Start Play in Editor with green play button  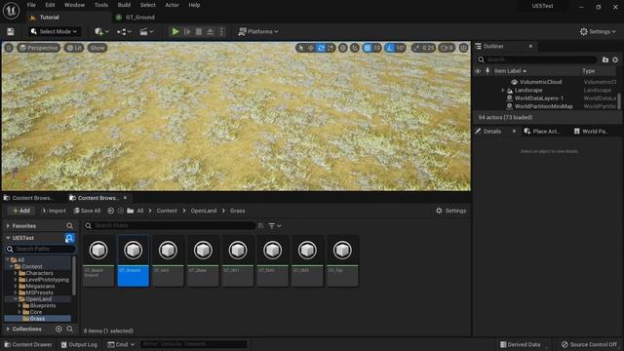click(175, 31)
